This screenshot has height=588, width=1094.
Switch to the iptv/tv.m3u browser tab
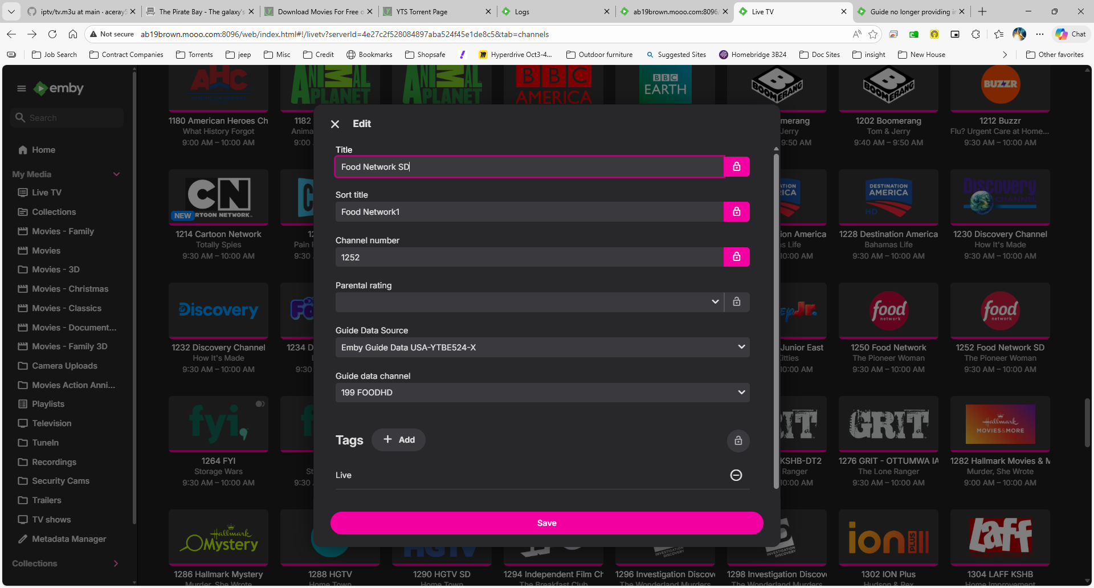[x=81, y=11]
